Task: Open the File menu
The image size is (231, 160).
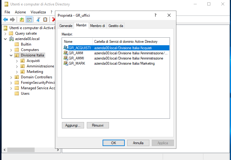Action: point(7,12)
